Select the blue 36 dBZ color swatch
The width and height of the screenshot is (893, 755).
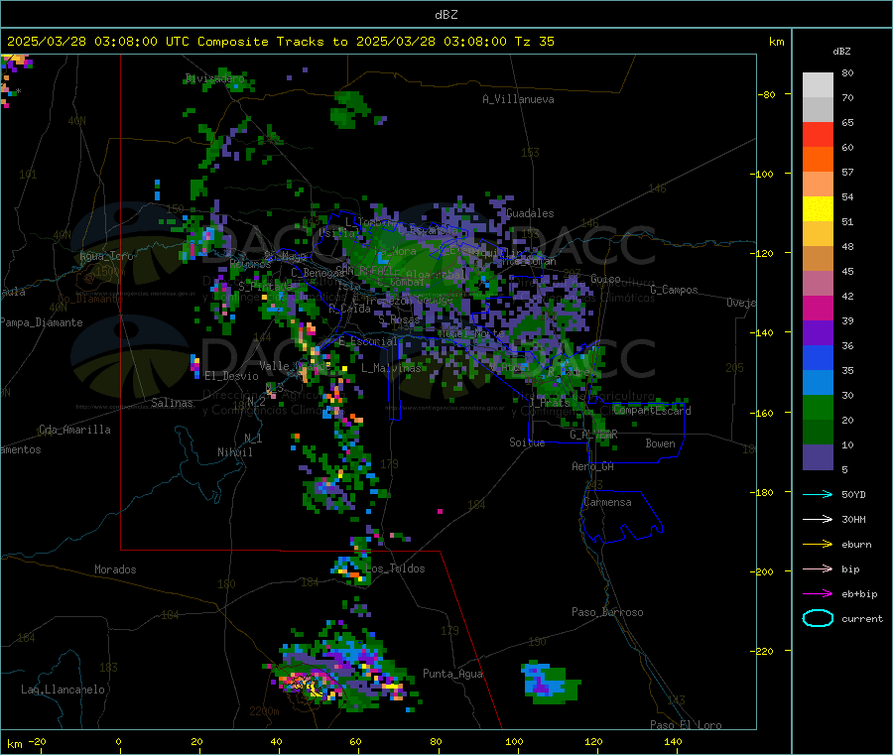tap(818, 357)
